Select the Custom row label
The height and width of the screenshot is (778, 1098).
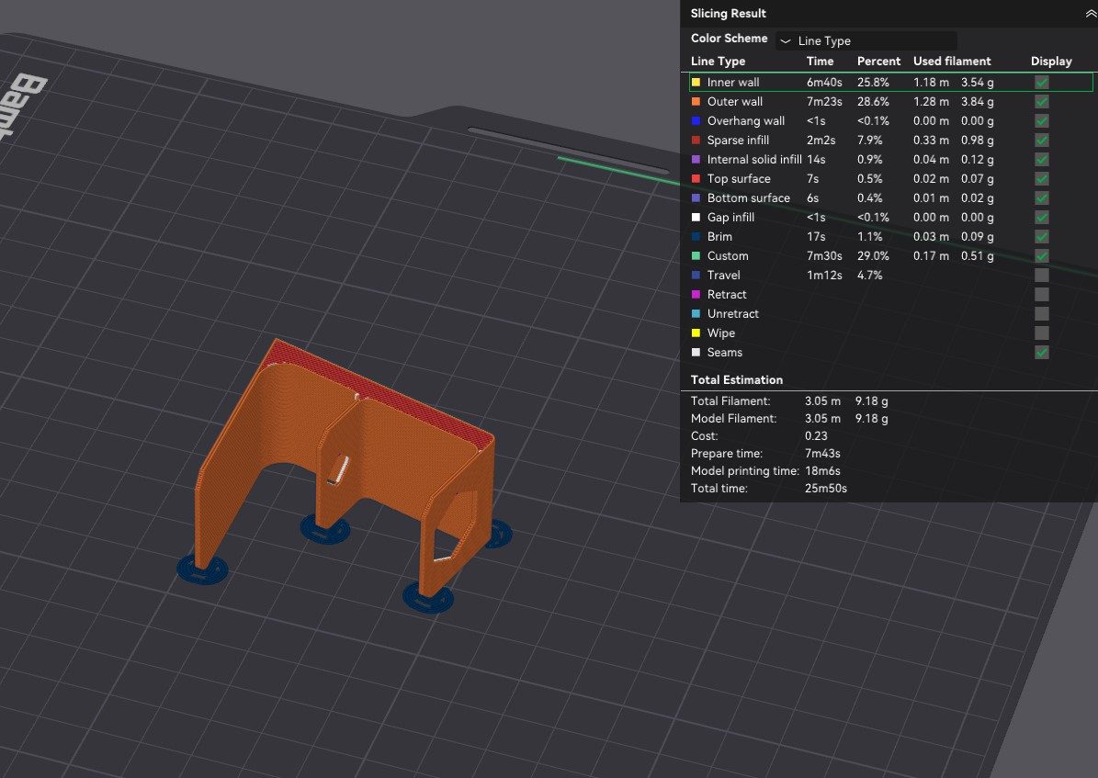point(728,255)
